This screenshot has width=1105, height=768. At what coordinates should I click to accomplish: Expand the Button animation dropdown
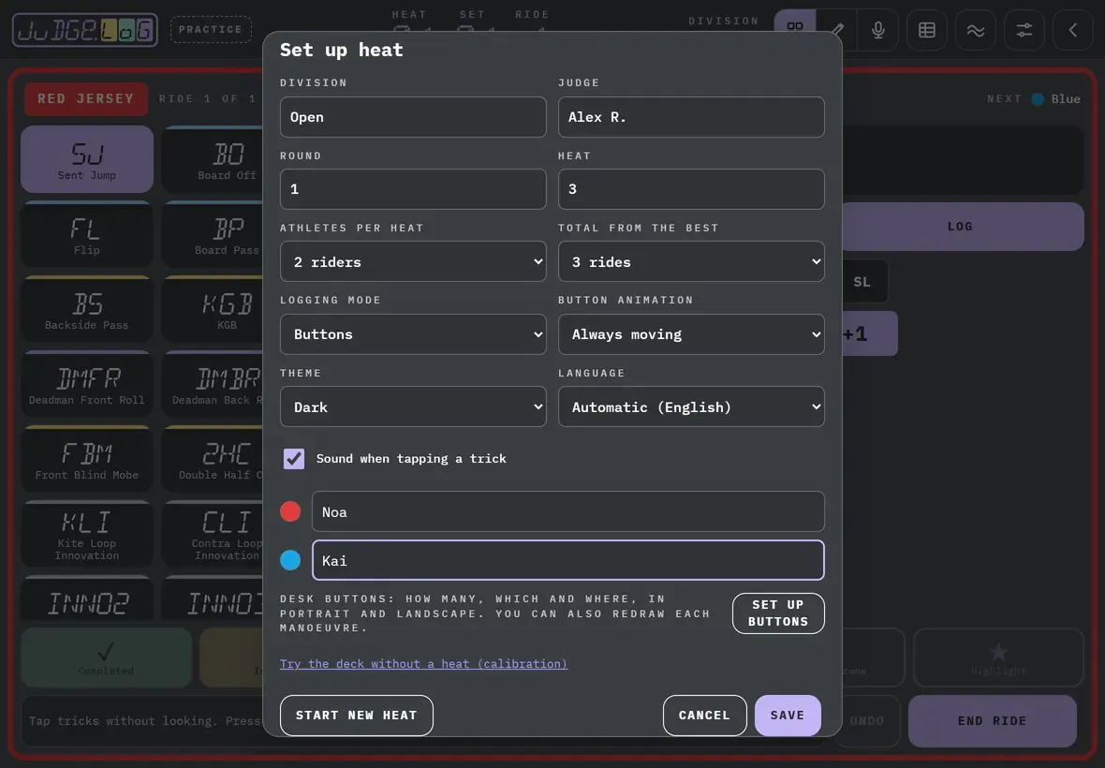pyautogui.click(x=691, y=334)
